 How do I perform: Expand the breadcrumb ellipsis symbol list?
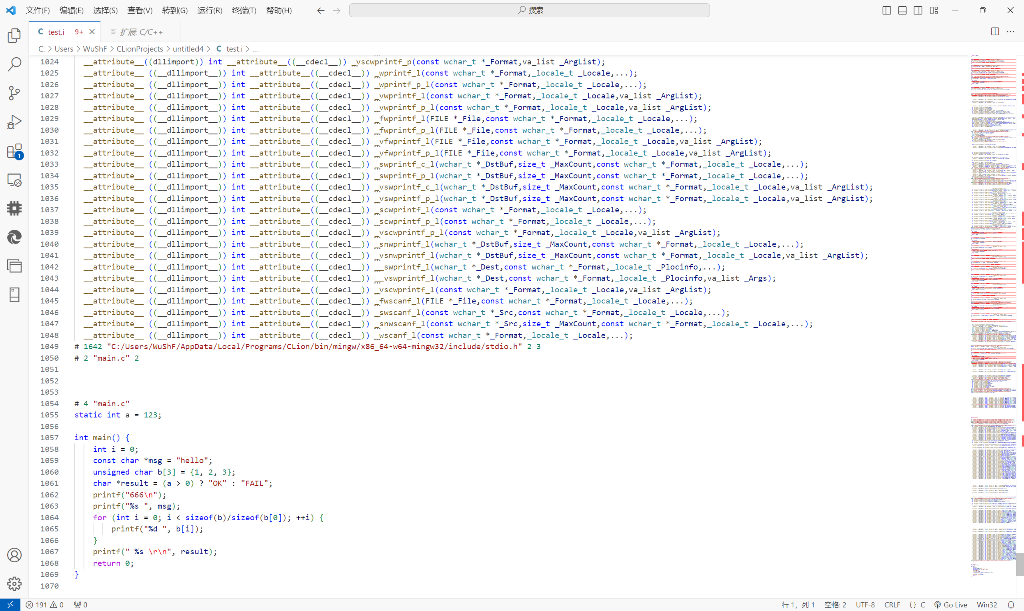(x=255, y=49)
